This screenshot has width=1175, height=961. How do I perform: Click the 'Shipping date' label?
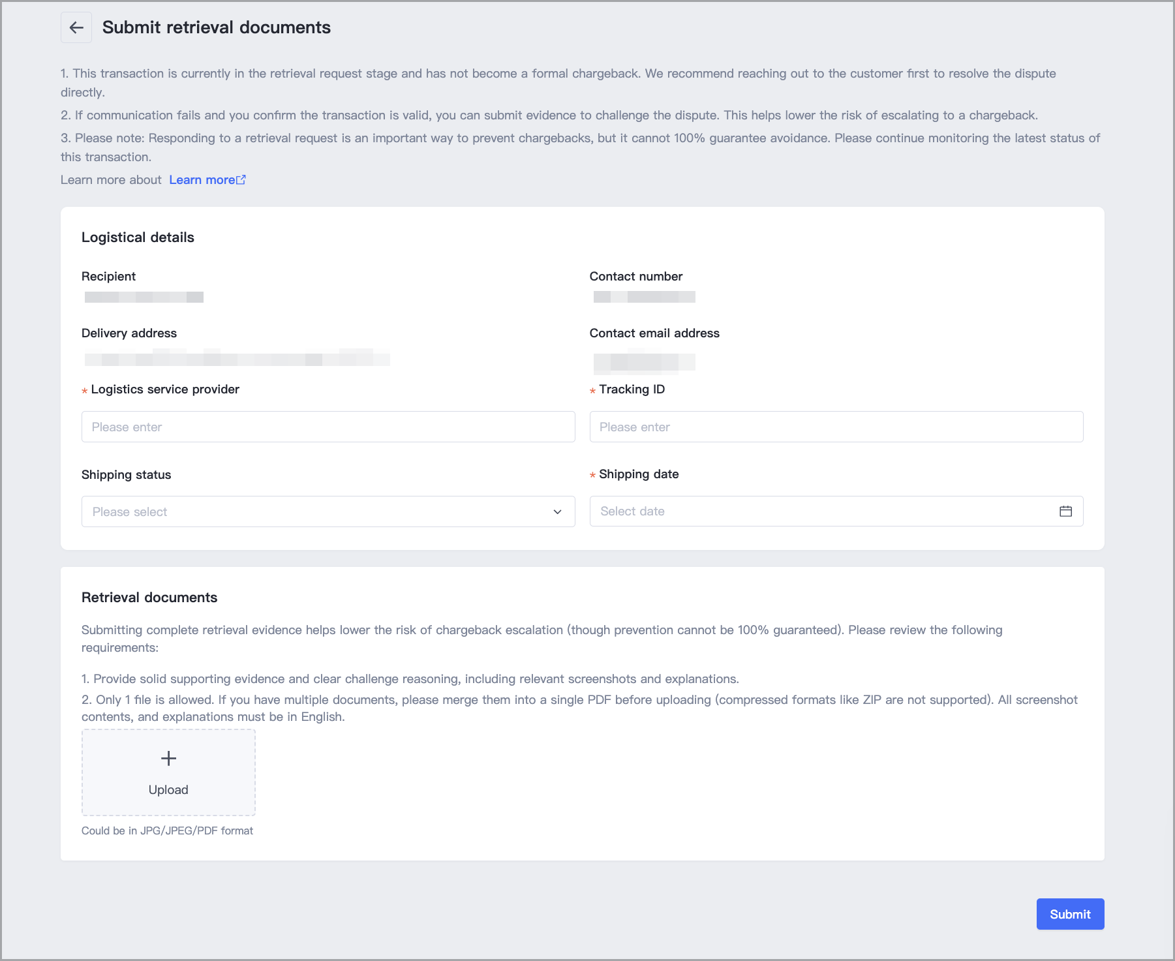pos(639,474)
